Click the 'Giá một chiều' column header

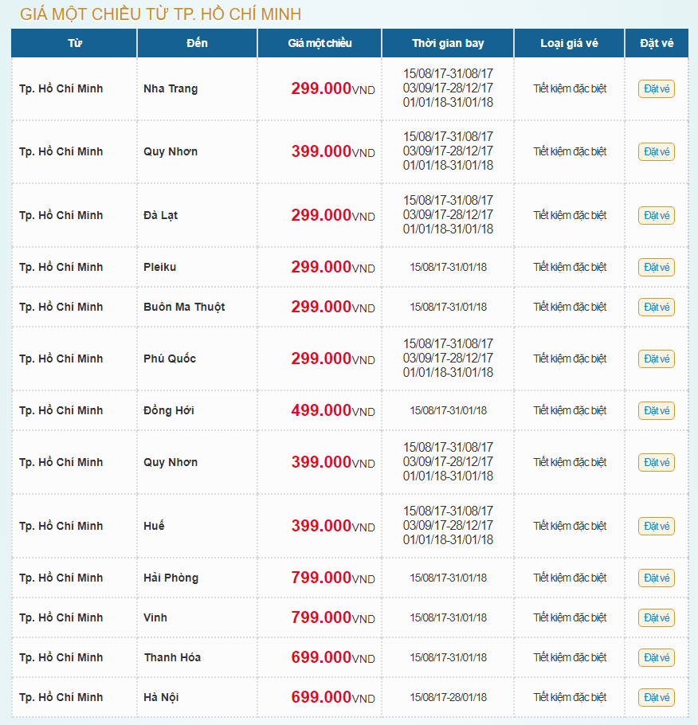click(x=320, y=43)
